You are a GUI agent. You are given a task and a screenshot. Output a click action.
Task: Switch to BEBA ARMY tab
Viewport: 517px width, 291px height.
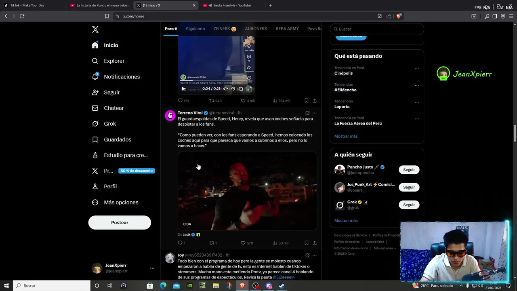287,29
